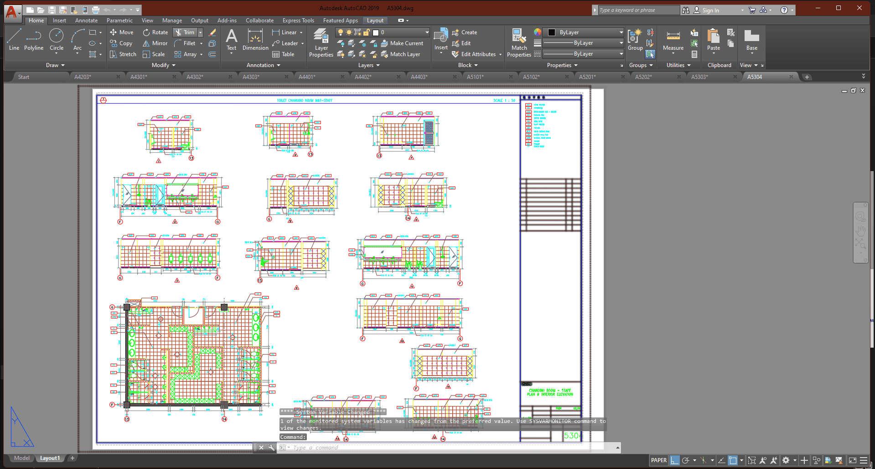Switch to the Model layout tab
Image resolution: width=875 pixels, height=469 pixels.
(x=21, y=458)
